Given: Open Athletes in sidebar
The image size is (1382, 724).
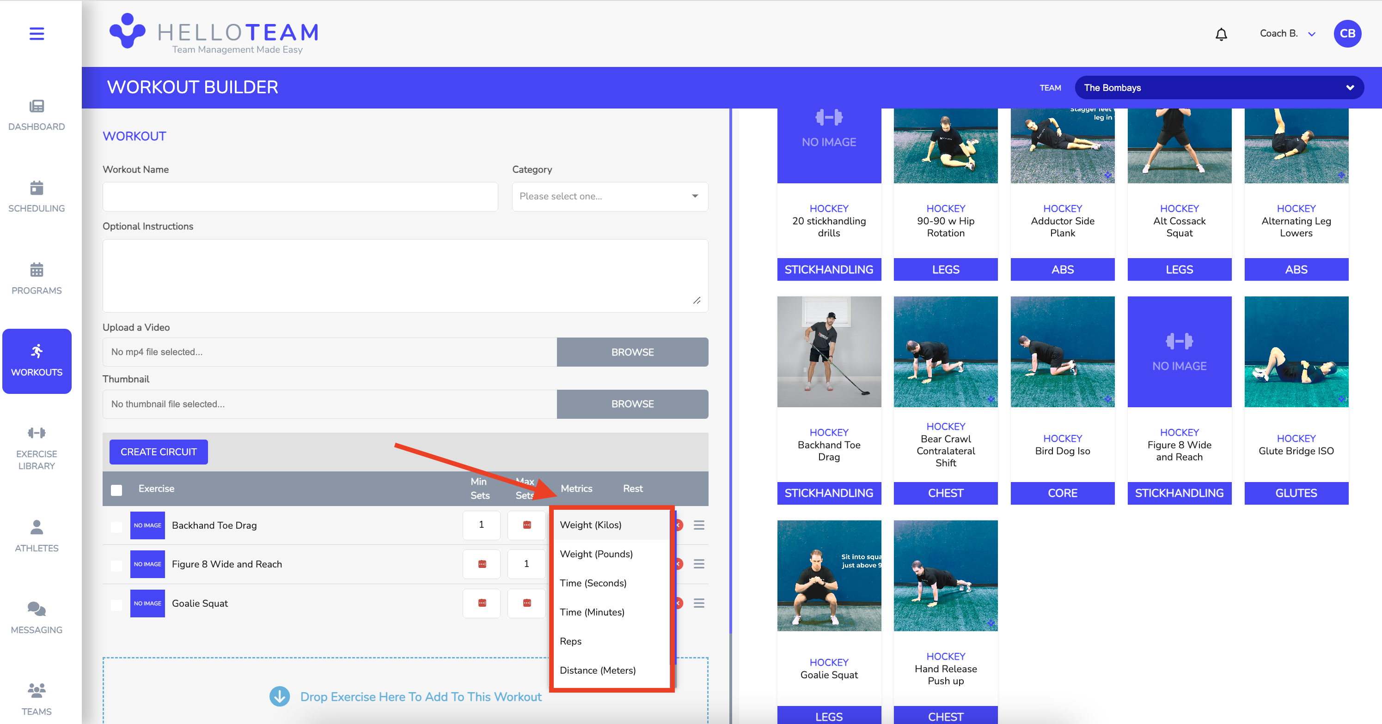Looking at the screenshot, I should click(x=37, y=536).
